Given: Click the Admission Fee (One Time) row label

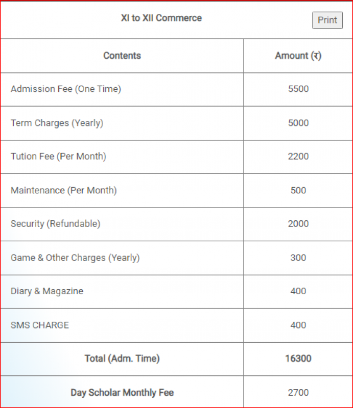Looking at the screenshot, I should pyautogui.click(x=66, y=89).
